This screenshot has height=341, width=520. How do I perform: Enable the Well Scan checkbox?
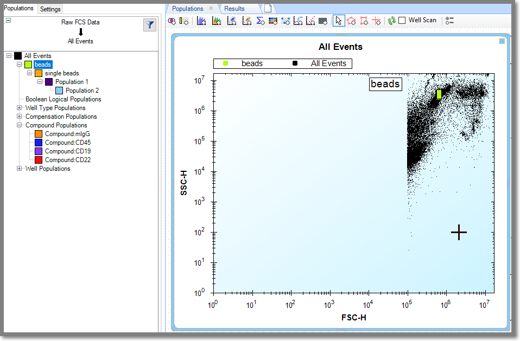(402, 21)
